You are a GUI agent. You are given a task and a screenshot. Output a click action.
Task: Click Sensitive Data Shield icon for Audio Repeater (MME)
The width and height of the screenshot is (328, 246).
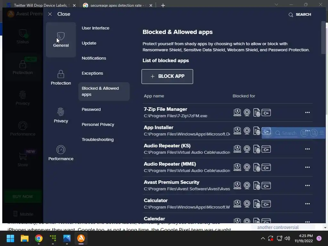[257, 167]
